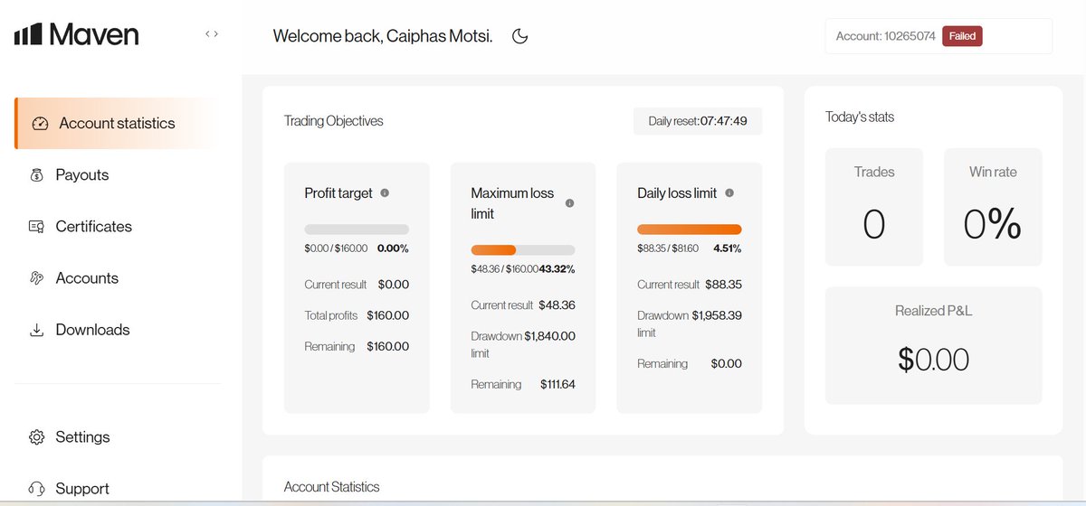Image resolution: width=1086 pixels, height=506 pixels.
Task: Click the 4.51% daily loss percentage
Action: pyautogui.click(x=727, y=248)
